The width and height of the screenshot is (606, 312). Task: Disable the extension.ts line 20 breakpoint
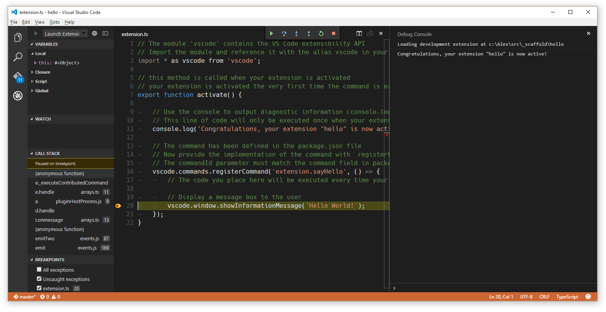coord(39,288)
